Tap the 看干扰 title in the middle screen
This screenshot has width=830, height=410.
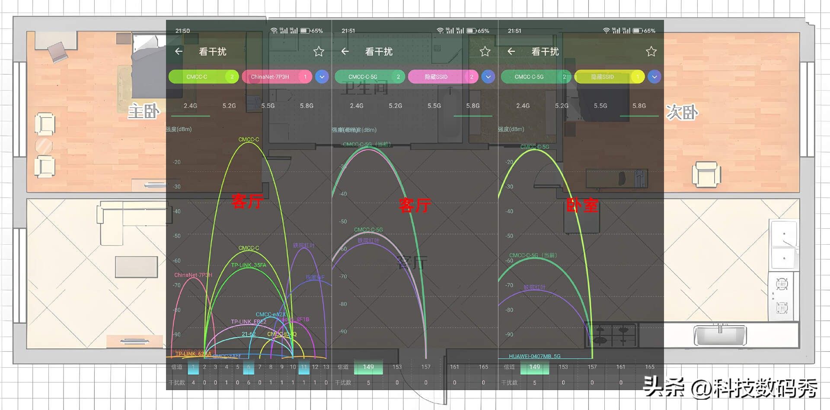tap(379, 52)
